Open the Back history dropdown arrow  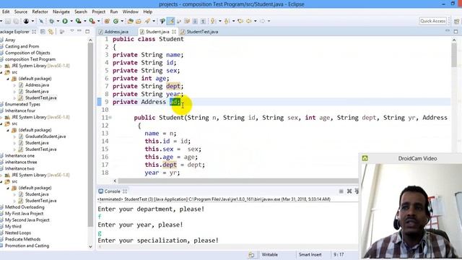[255, 21]
